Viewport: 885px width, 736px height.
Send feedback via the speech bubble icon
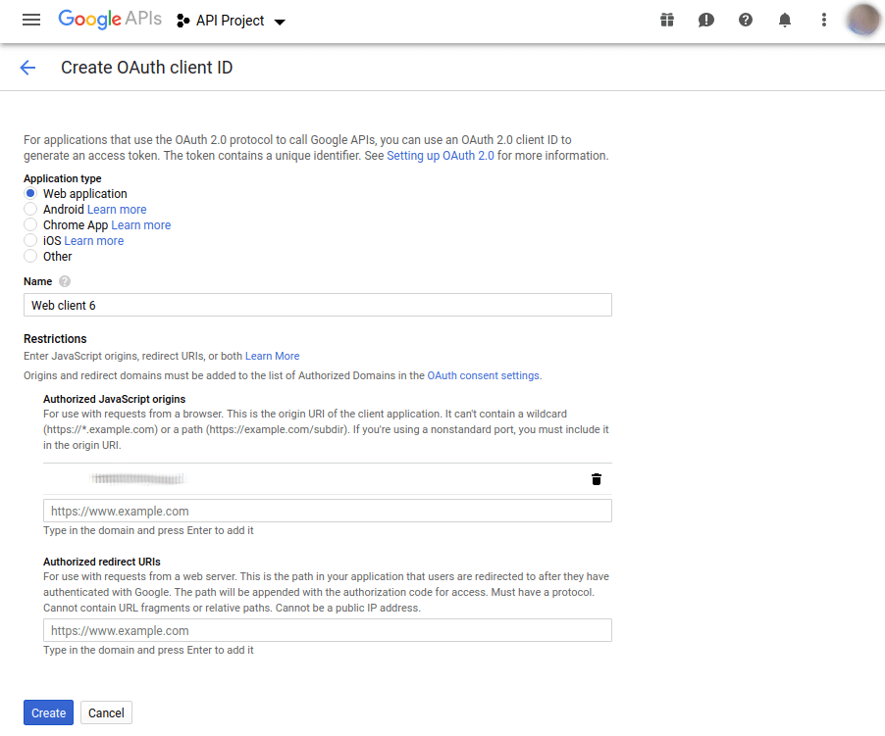[x=705, y=20]
